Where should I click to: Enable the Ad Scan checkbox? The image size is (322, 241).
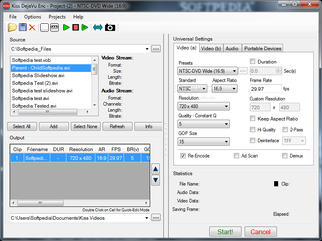pyautogui.click(x=236, y=156)
